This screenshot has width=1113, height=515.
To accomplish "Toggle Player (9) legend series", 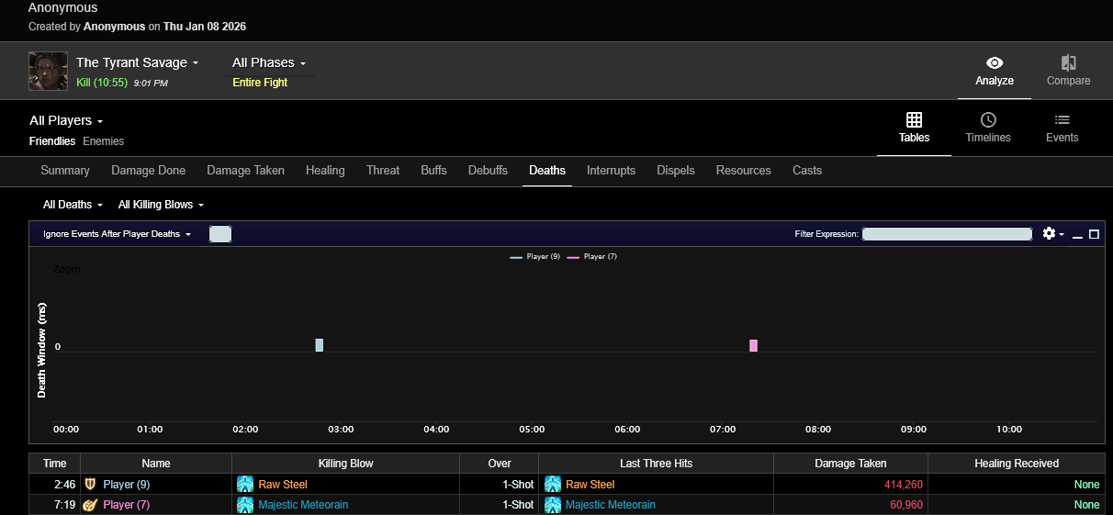I will [x=535, y=257].
